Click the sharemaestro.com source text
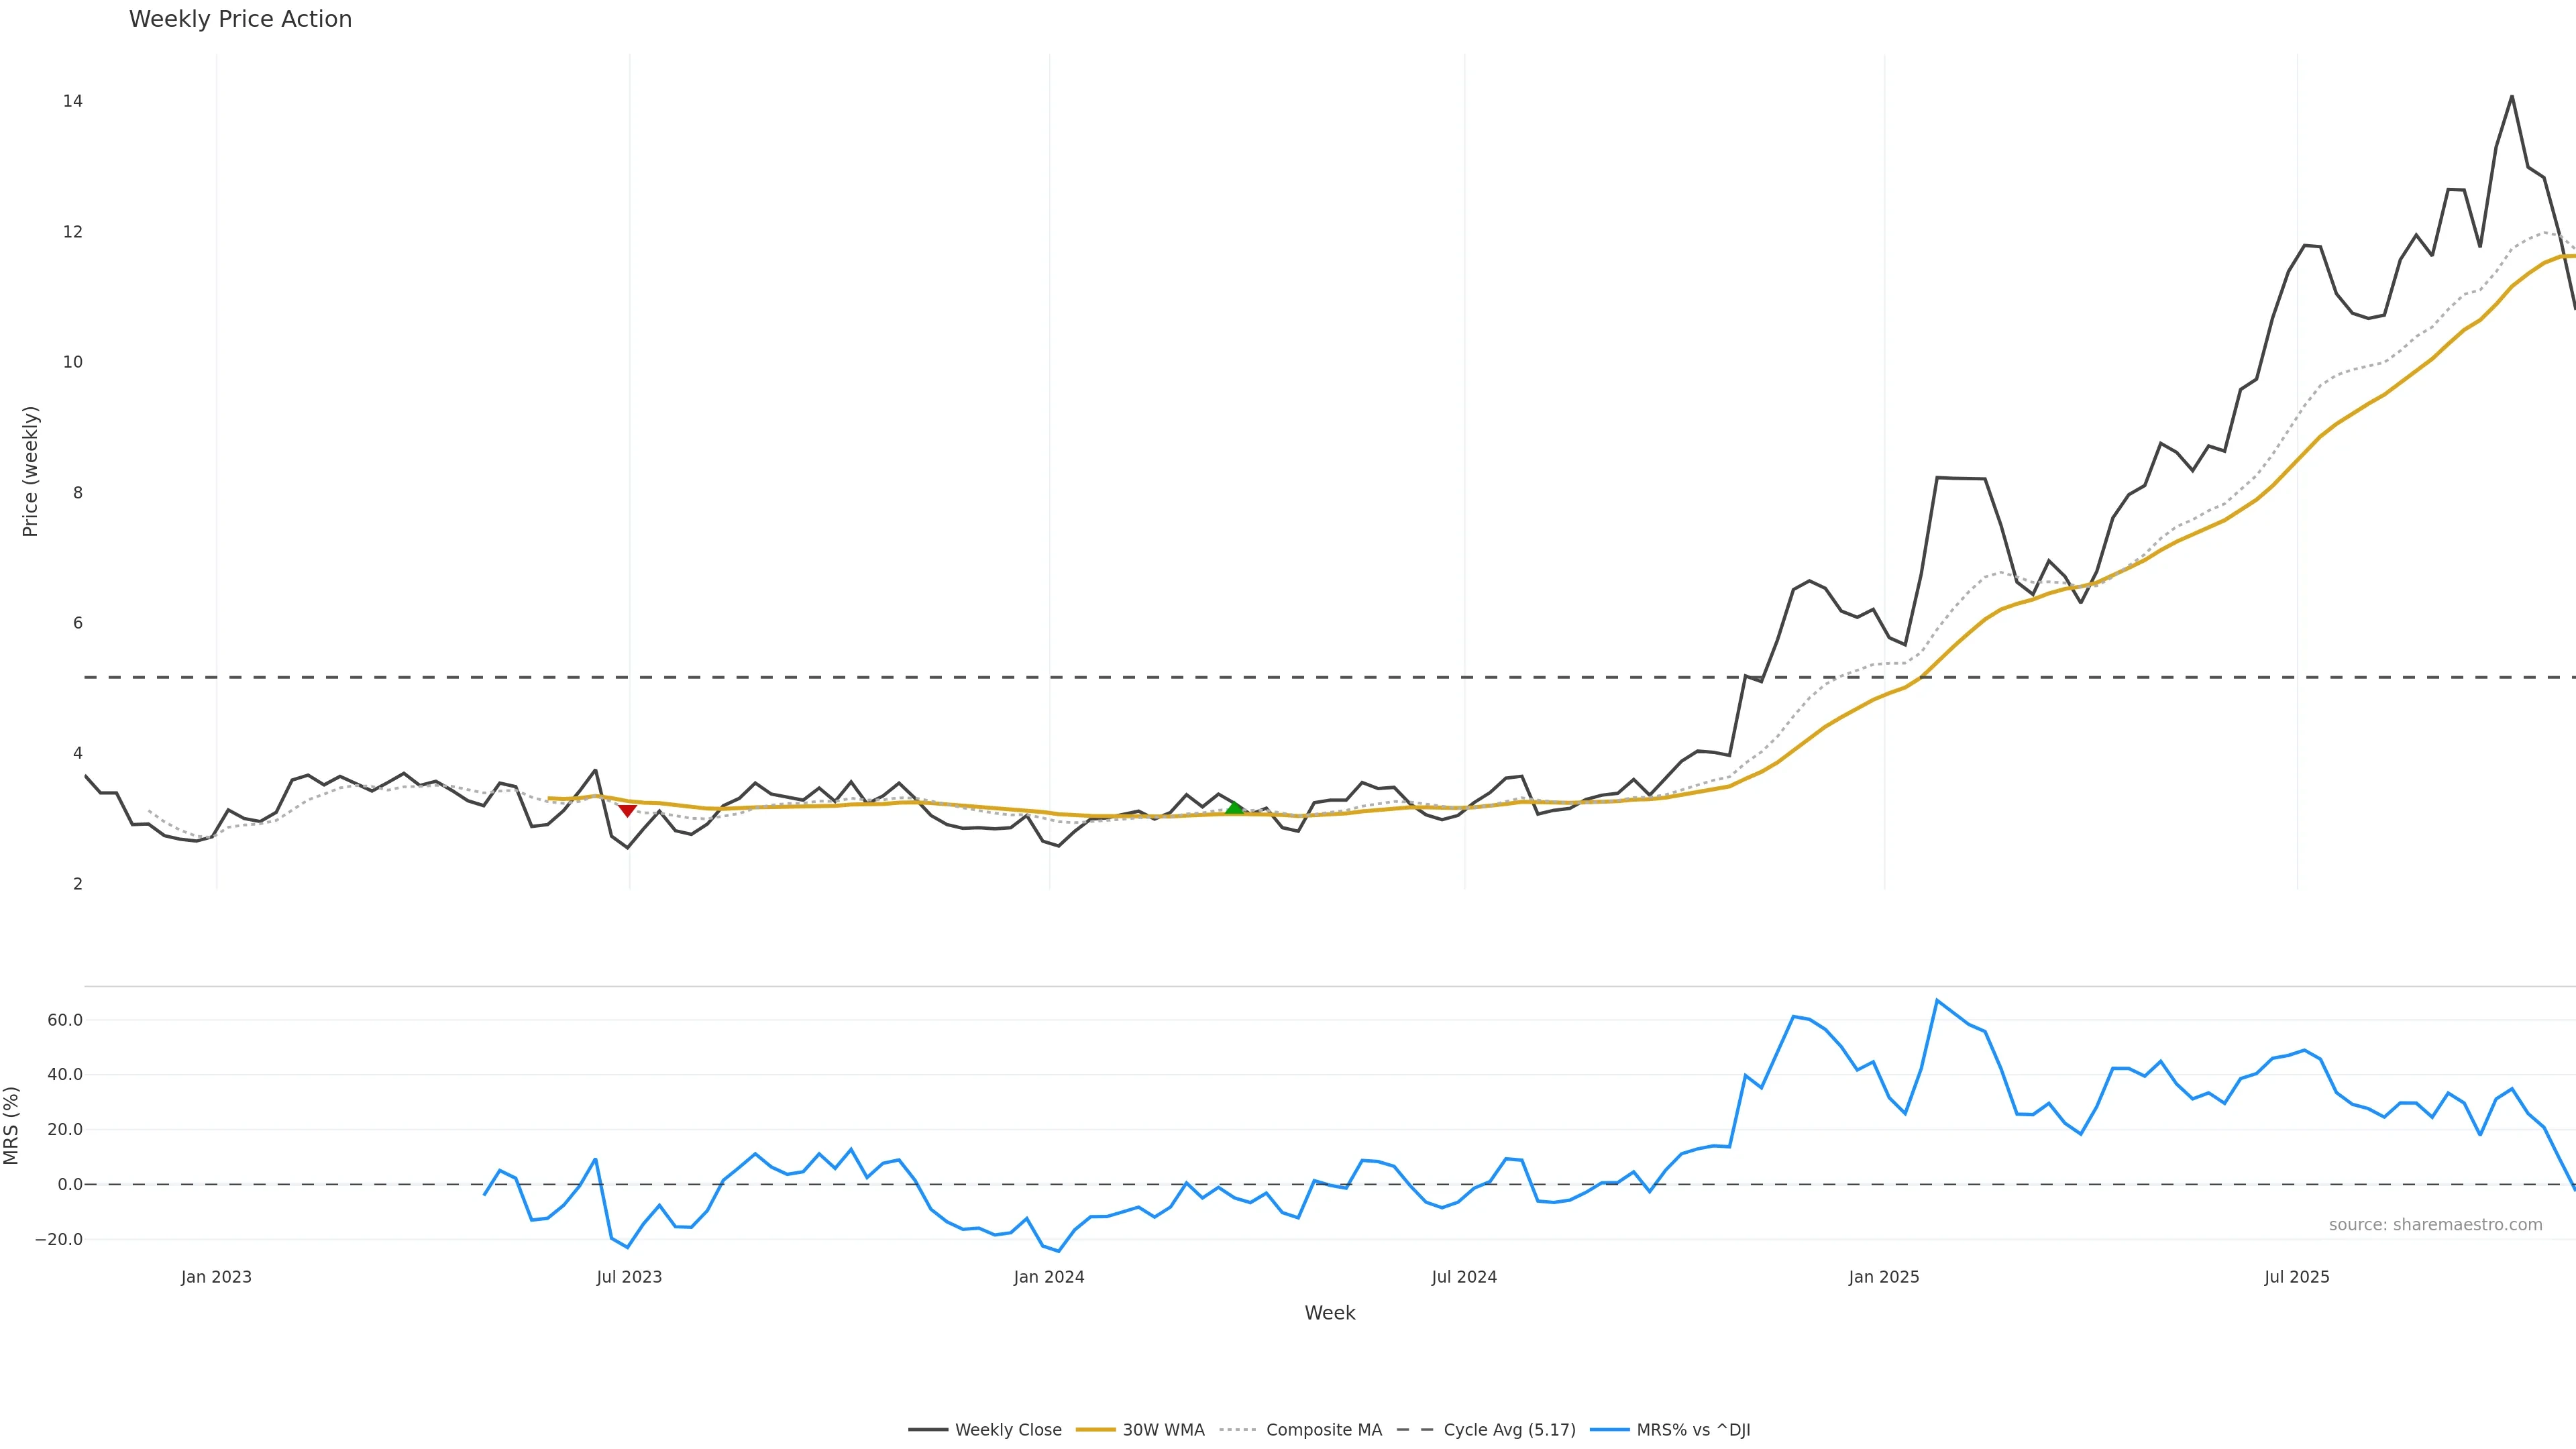Viewport: 2576px width, 1449px height. coord(2435,1225)
